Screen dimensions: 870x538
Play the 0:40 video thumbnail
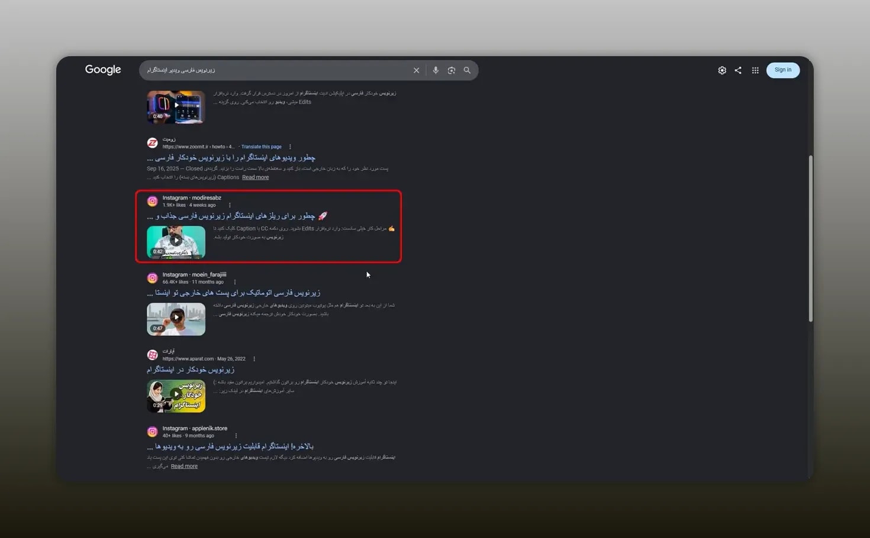(x=176, y=107)
